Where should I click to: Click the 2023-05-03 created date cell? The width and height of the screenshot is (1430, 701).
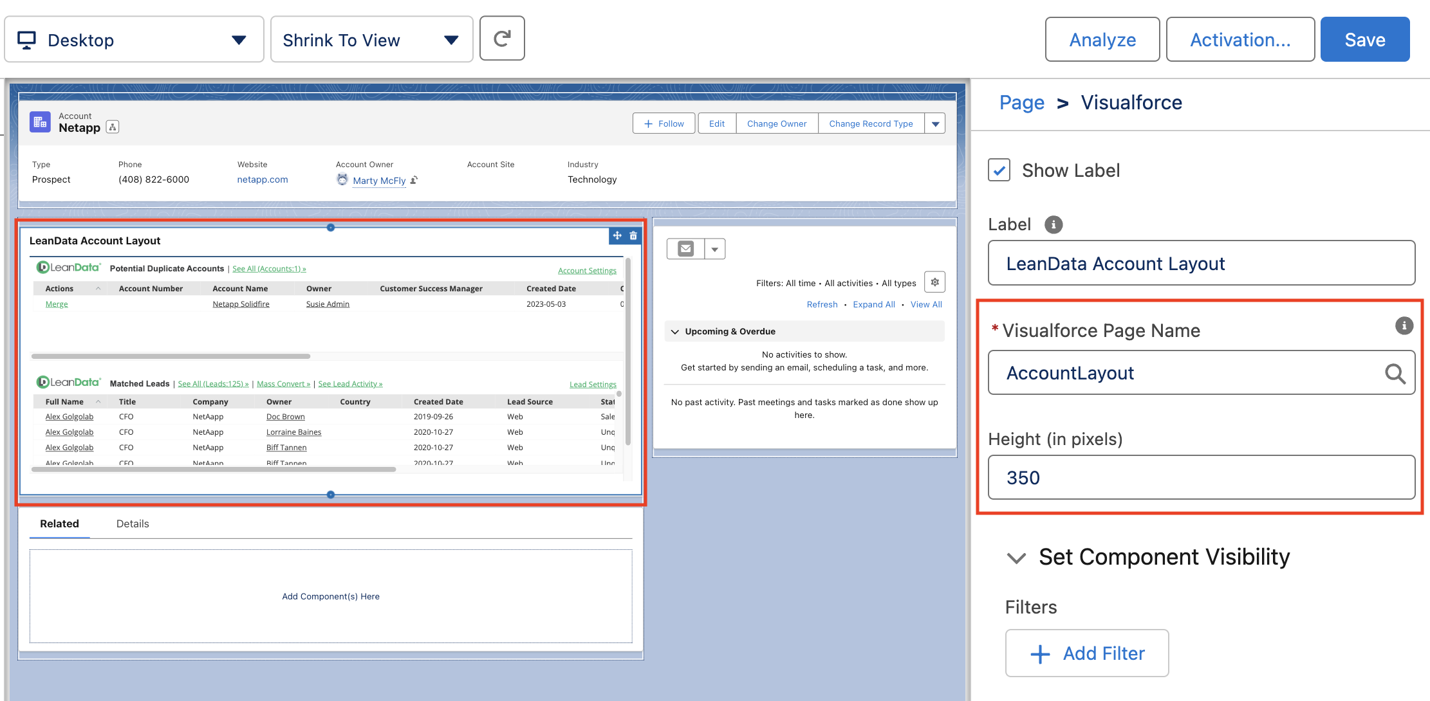tap(546, 304)
